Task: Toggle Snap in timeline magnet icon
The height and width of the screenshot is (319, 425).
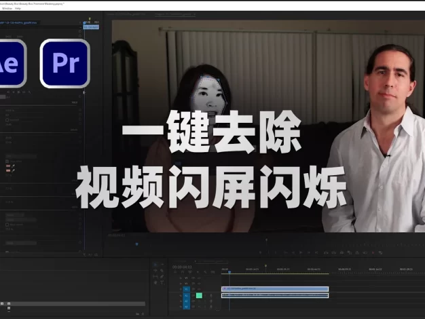Action: point(183,272)
